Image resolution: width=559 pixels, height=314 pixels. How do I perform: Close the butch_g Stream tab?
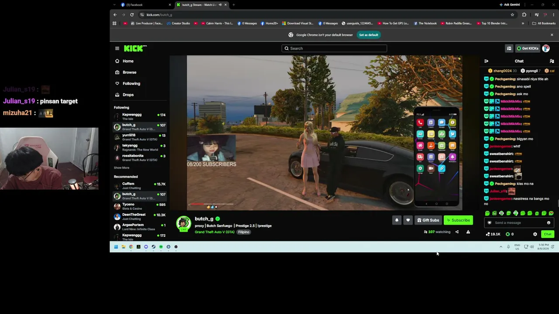coord(225,5)
